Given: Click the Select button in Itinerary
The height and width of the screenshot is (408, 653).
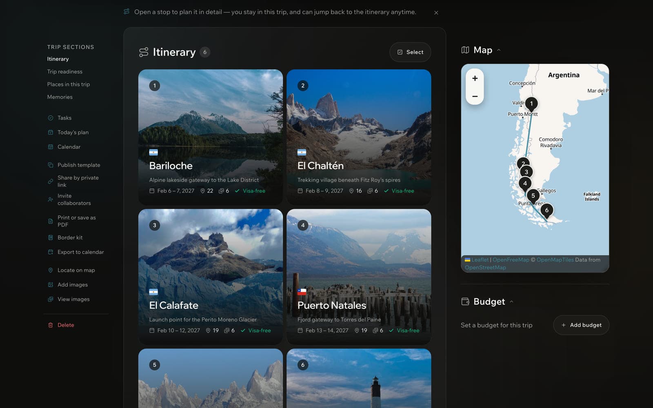Looking at the screenshot, I should [410, 52].
